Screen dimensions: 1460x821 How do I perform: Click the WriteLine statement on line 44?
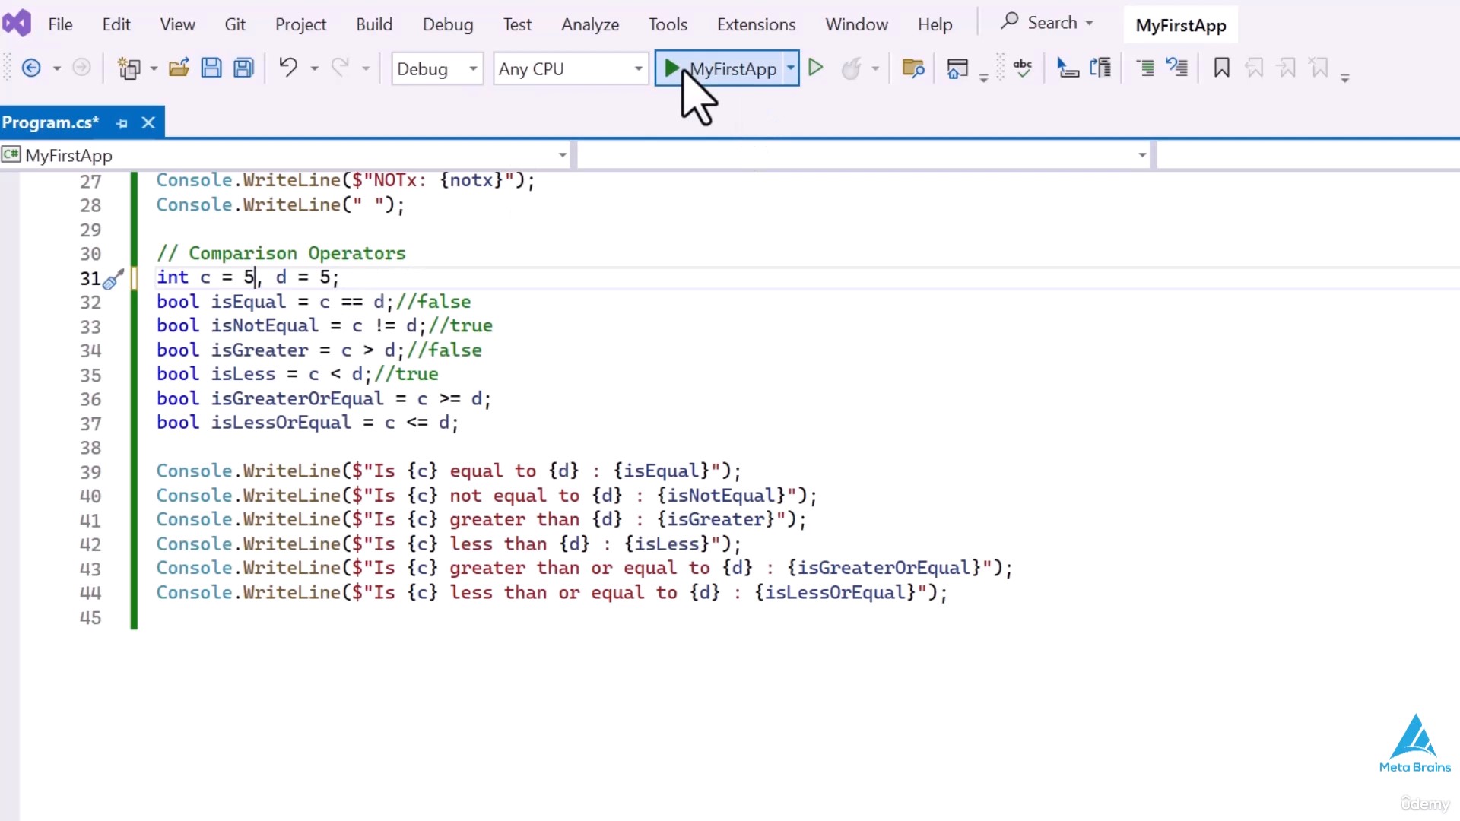(x=551, y=593)
